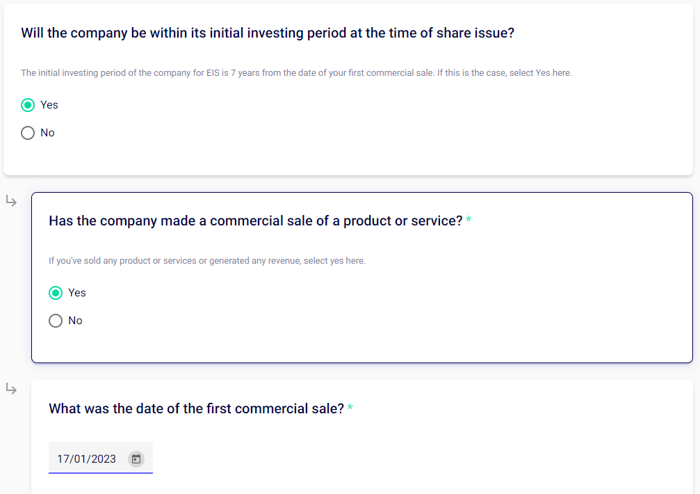Select No radio for initial investing period
The image size is (700, 494).
coord(28,133)
